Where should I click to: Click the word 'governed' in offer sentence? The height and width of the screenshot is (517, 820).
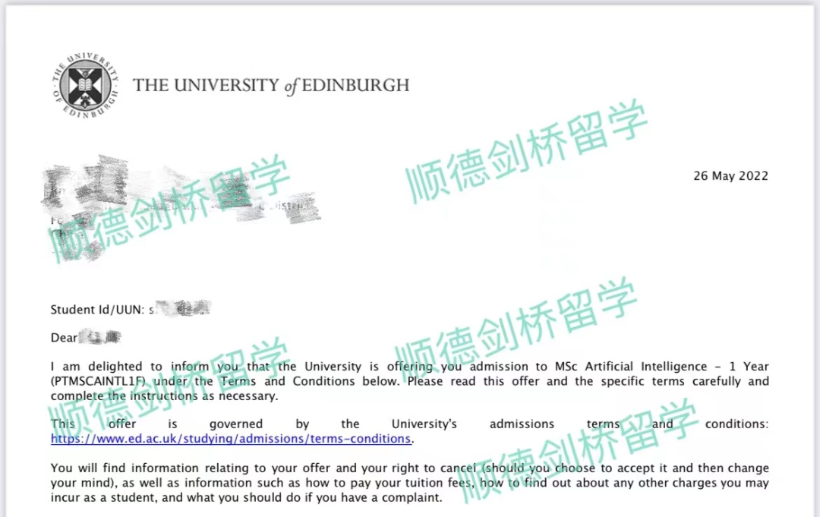point(236,424)
